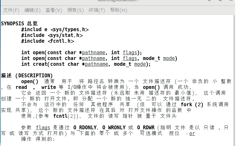Click the int creat( prototype start
Viewport: 245px width, 146px height.
35,64
